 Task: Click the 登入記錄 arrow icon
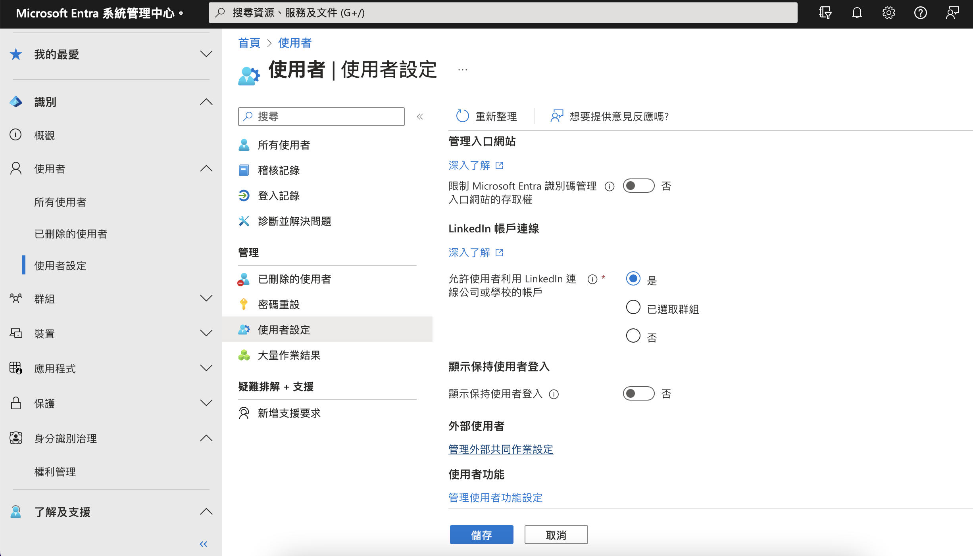click(x=244, y=196)
